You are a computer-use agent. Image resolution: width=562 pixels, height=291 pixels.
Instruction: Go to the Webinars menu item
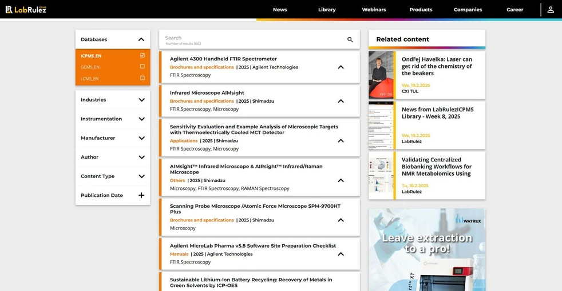(x=374, y=10)
